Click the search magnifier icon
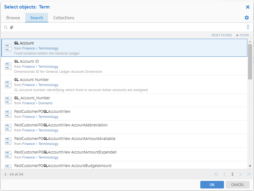Viewport: 254px width, 191px height. point(6,27)
